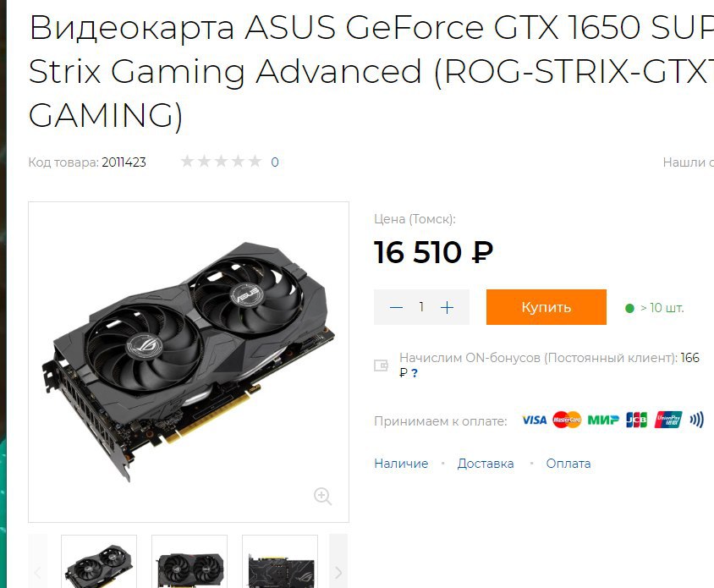This screenshot has width=714, height=588.
Task: Click the magnifier zoom icon on product image
Action: 322,496
